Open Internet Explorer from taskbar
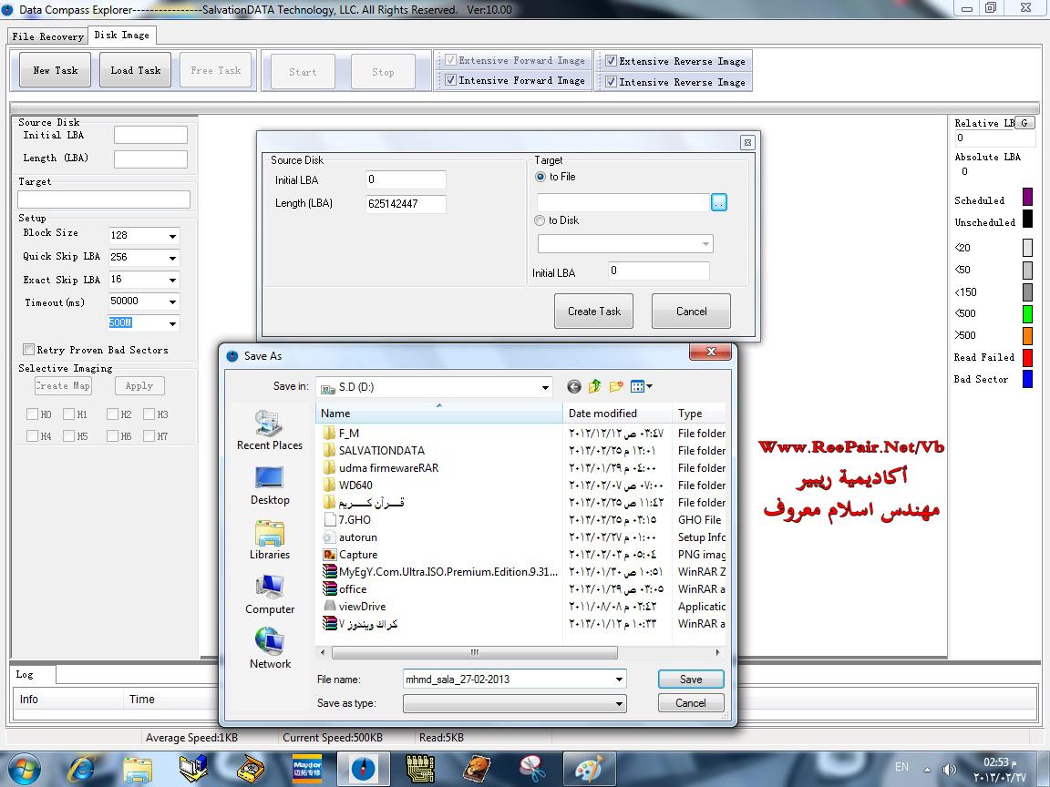 (80, 768)
